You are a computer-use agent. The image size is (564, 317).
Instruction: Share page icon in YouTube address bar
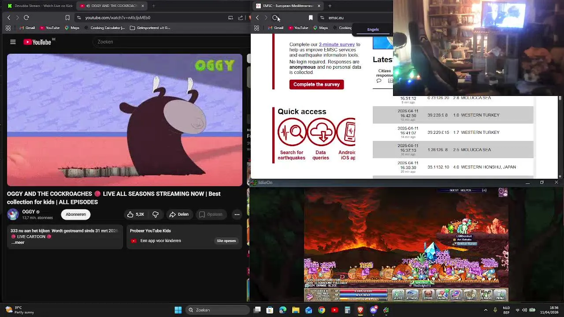[x=241, y=18]
